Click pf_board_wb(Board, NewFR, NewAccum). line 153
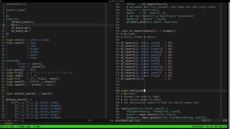230x129 pixels. 152,22
